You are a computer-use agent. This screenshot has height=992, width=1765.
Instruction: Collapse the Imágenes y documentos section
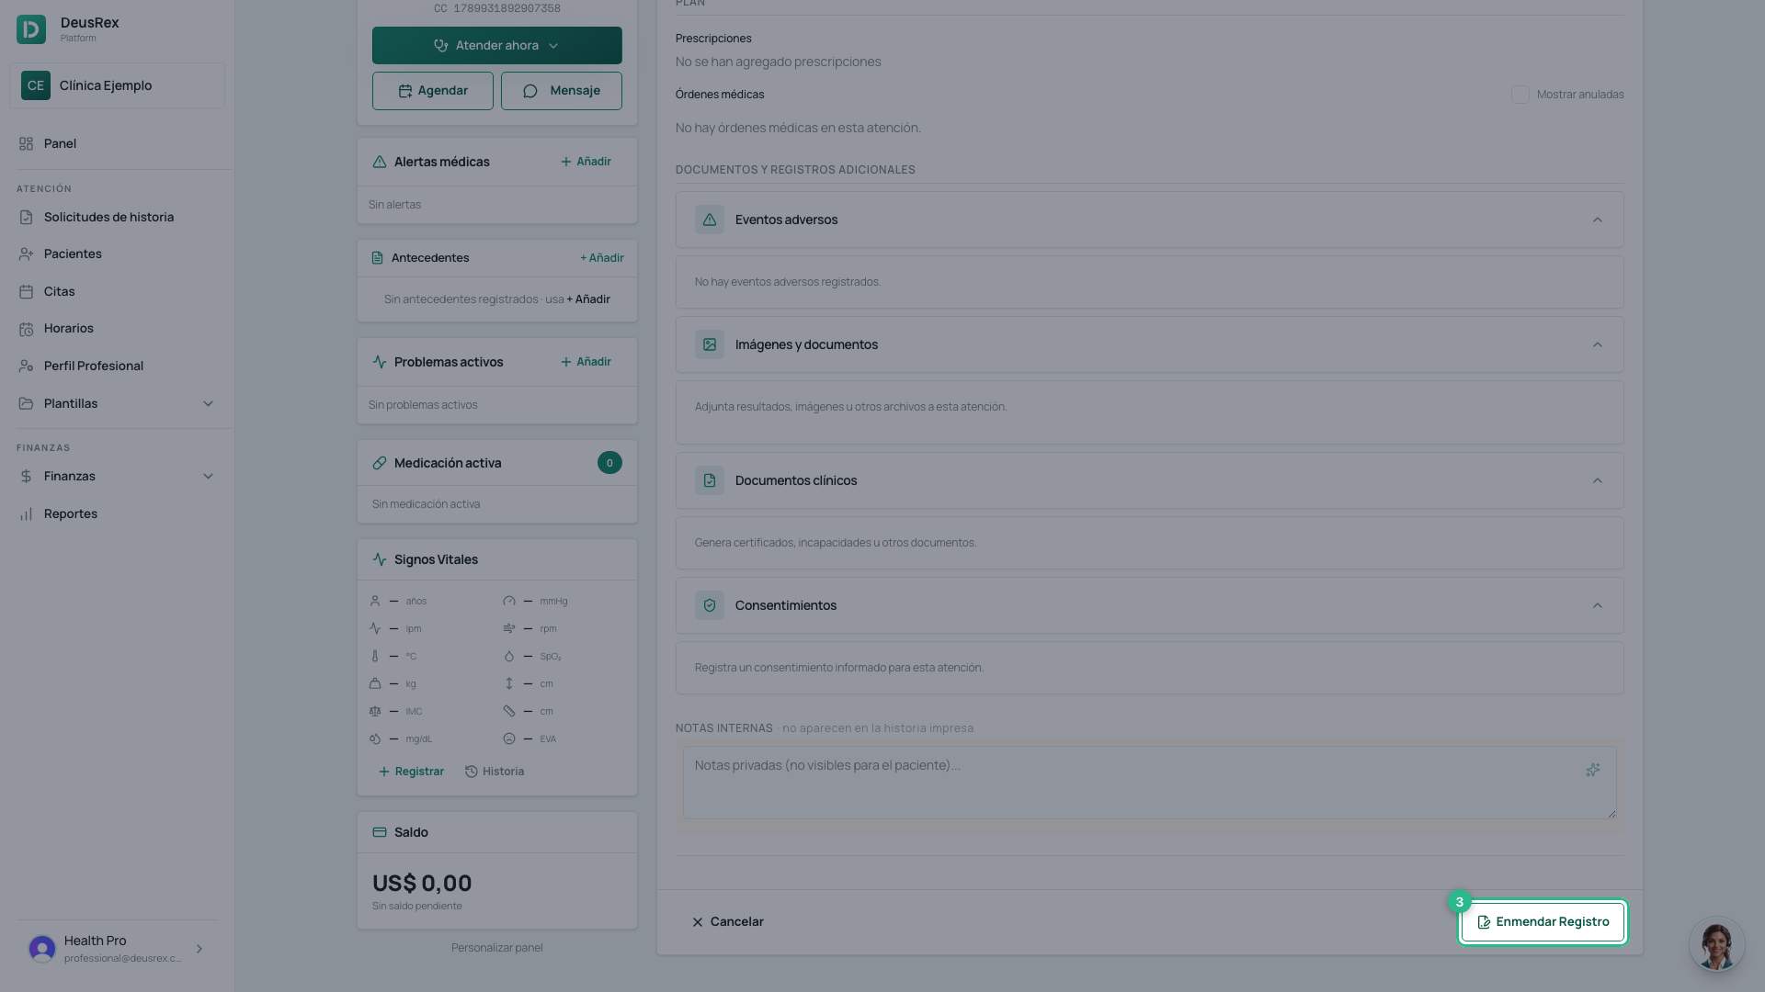point(1598,344)
